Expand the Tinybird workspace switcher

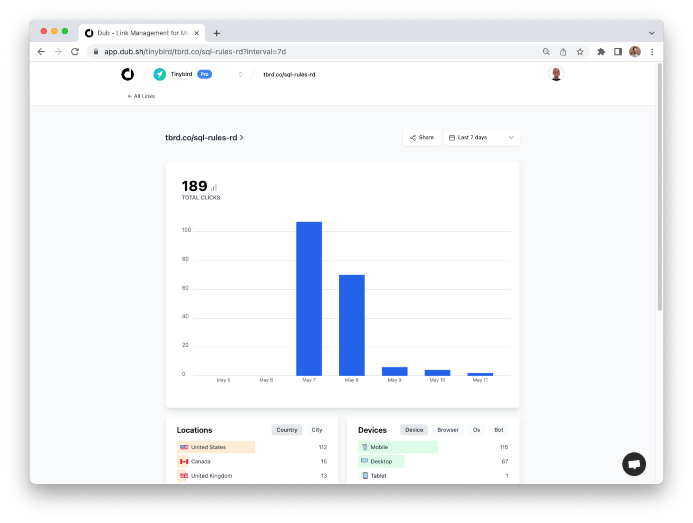[240, 74]
